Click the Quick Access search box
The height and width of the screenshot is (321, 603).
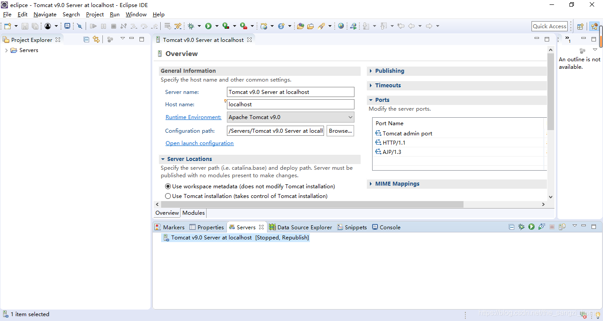pos(550,26)
